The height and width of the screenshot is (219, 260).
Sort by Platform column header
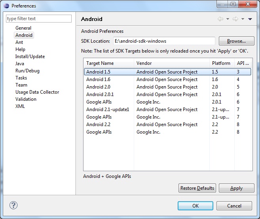click(222, 63)
